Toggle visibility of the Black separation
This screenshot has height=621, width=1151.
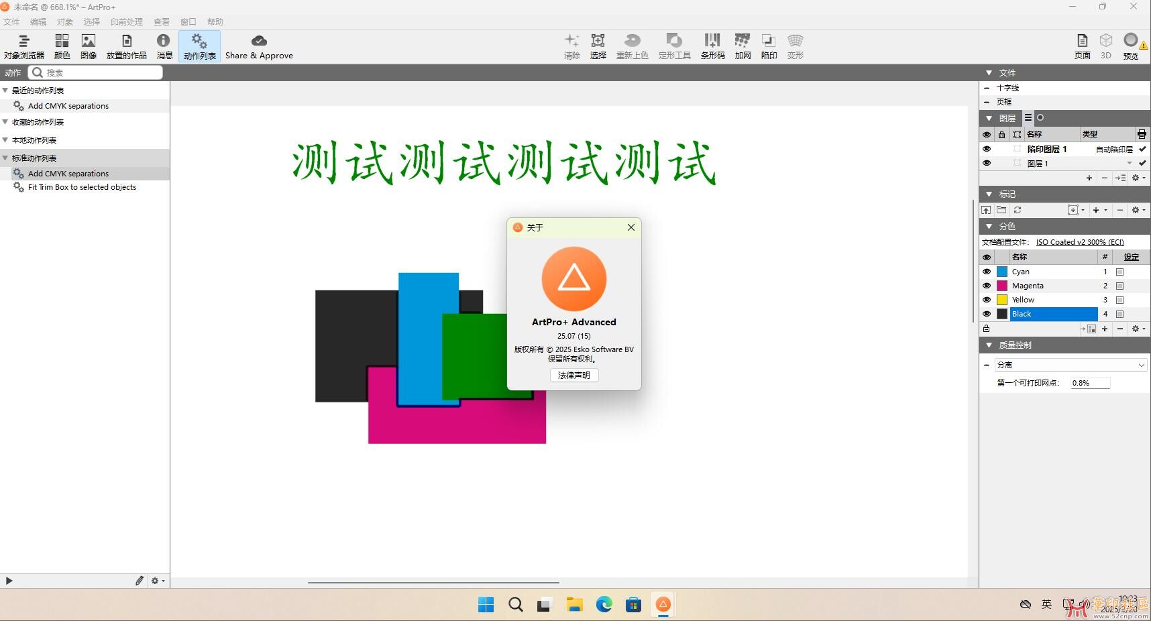(x=987, y=314)
